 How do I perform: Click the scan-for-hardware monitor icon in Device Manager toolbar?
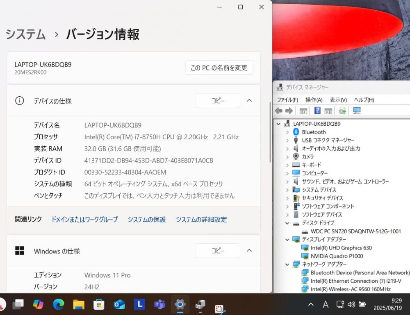[x=357, y=111]
